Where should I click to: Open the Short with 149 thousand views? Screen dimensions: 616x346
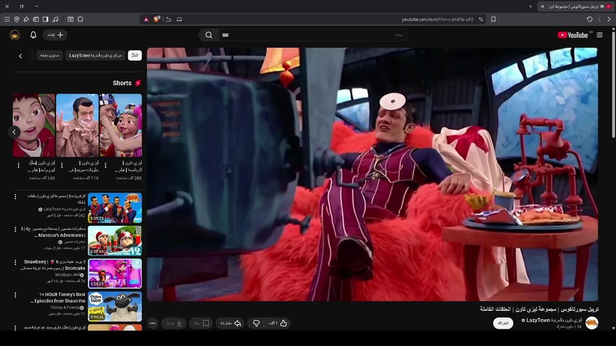click(x=34, y=125)
